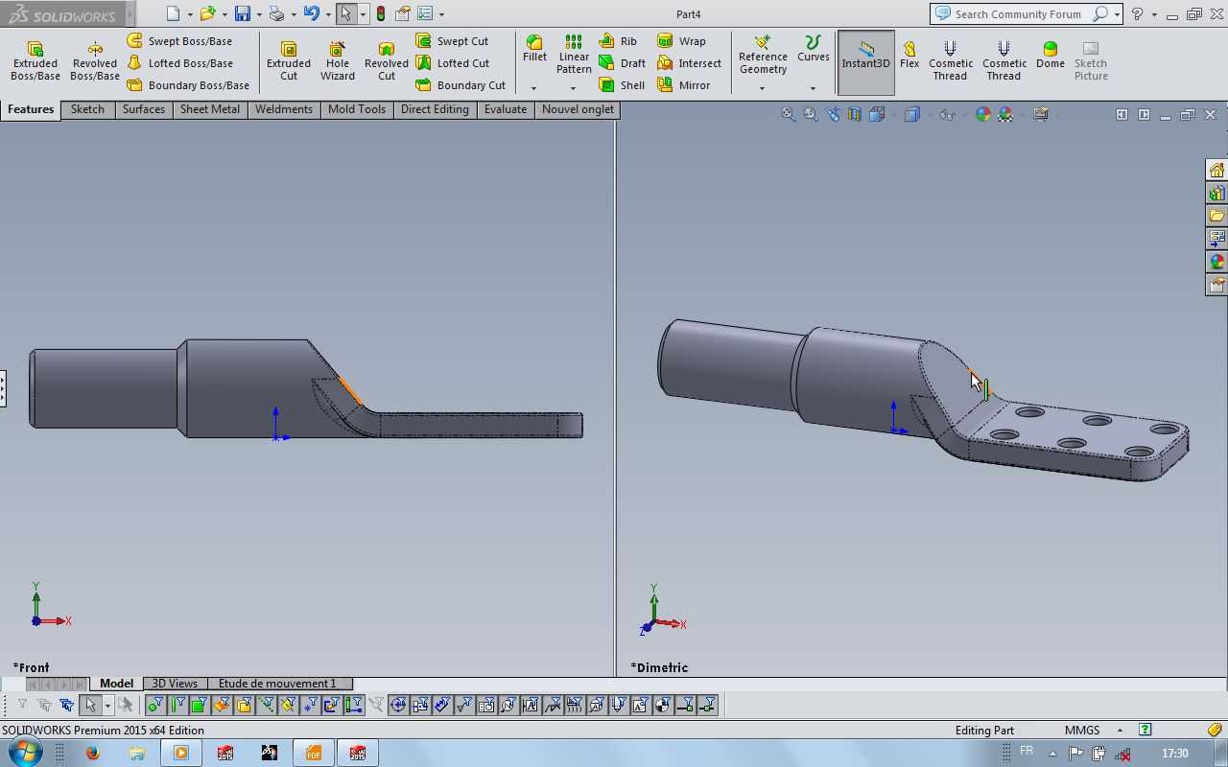The width and height of the screenshot is (1228, 767).
Task: Open the 3D Views tab
Action: [175, 684]
